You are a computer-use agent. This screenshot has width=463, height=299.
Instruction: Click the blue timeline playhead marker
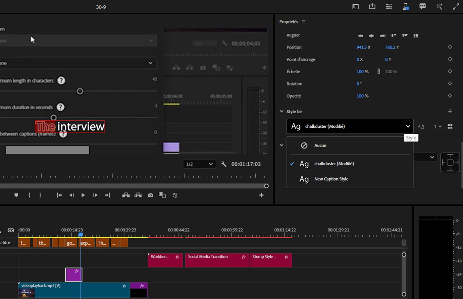coord(81,235)
